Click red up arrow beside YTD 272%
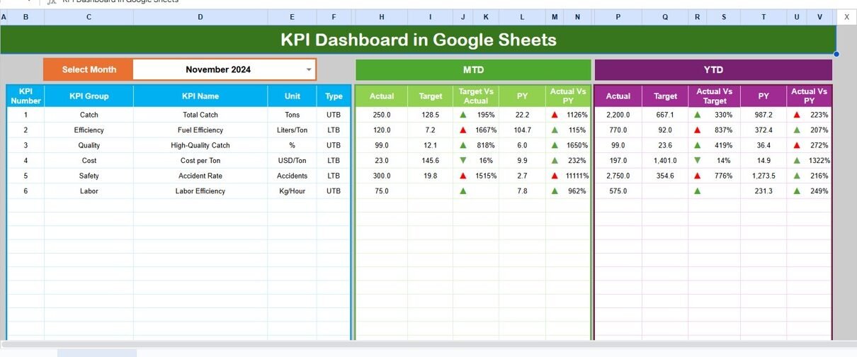The width and height of the screenshot is (857, 357). (797, 145)
